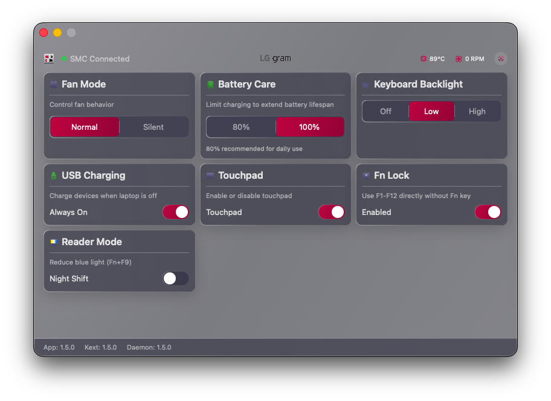Set battery charge limit to 80%
This screenshot has width=551, height=401.
click(x=241, y=127)
